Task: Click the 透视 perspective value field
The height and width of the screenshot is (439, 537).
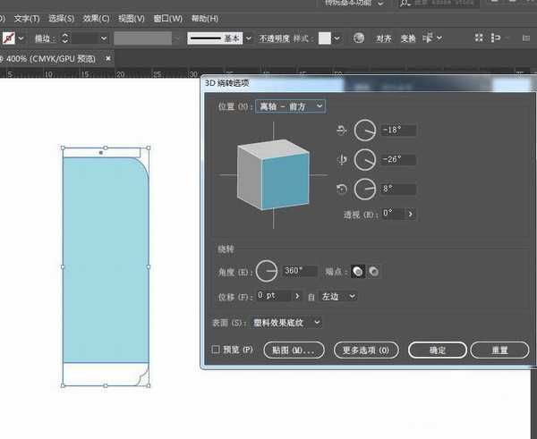Action: [x=393, y=214]
